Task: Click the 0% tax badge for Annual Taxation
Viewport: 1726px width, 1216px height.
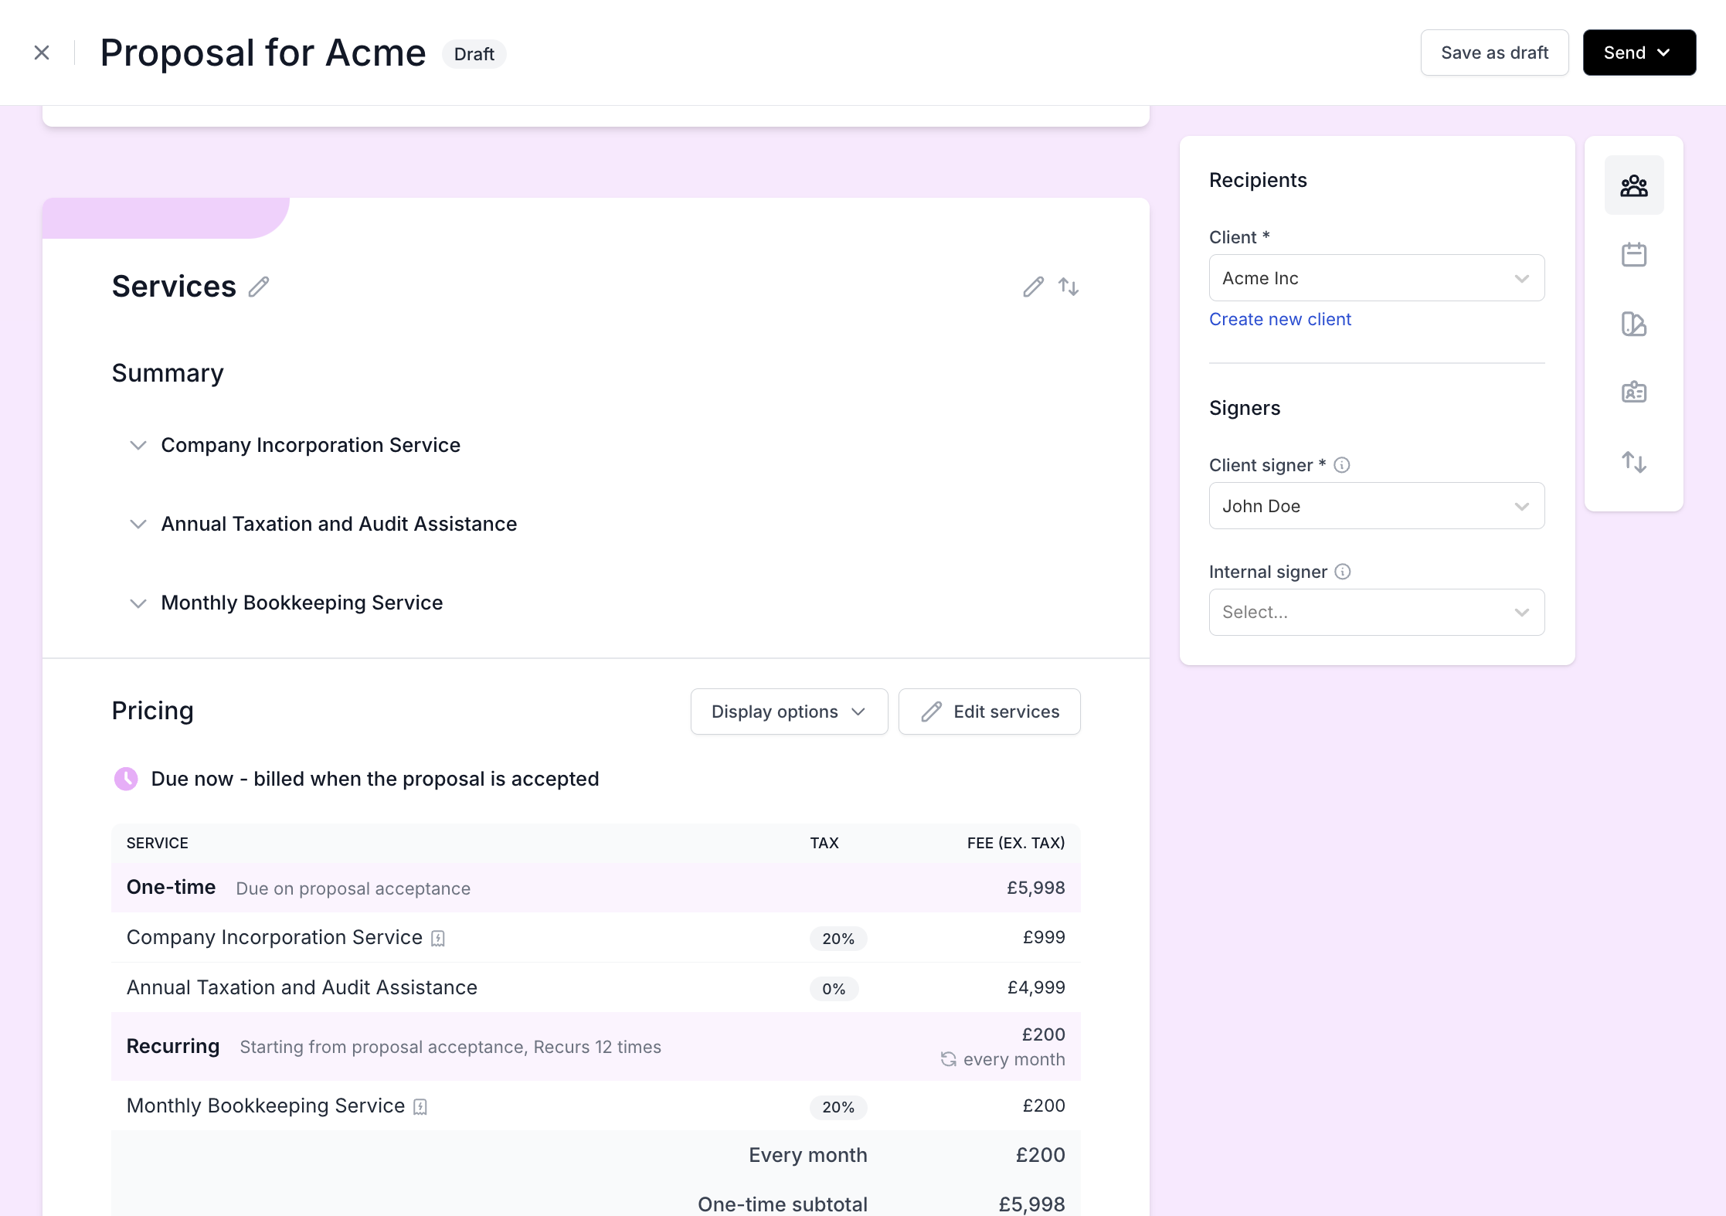Action: (834, 989)
